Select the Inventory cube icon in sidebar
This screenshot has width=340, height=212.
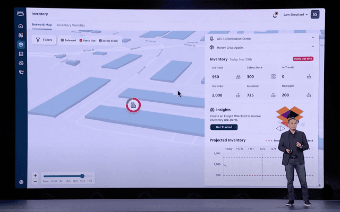[x=21, y=45]
